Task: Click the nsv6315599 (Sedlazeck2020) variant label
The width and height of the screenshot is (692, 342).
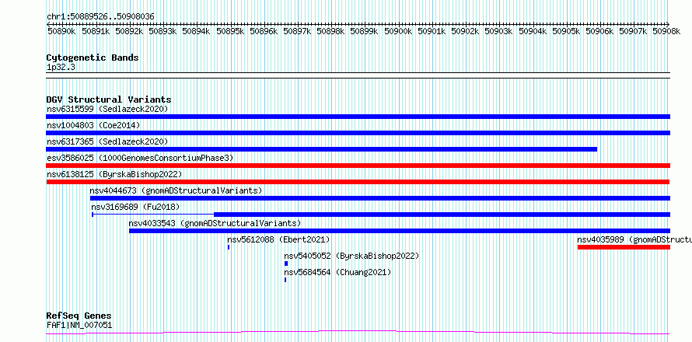Action: [x=107, y=109]
